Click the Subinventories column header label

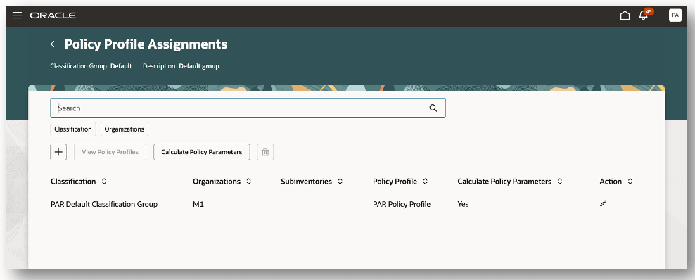(x=306, y=182)
